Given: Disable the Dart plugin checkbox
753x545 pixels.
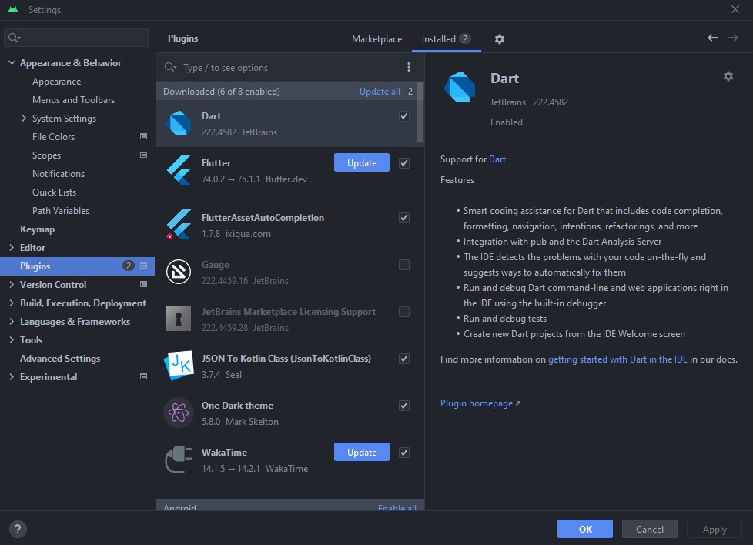Looking at the screenshot, I should click(x=404, y=116).
